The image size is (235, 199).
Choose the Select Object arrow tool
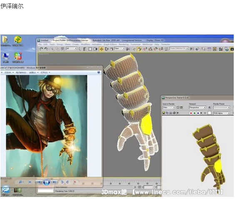80,49
